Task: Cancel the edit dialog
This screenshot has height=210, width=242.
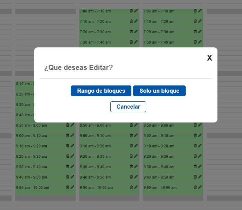Action: point(128,107)
